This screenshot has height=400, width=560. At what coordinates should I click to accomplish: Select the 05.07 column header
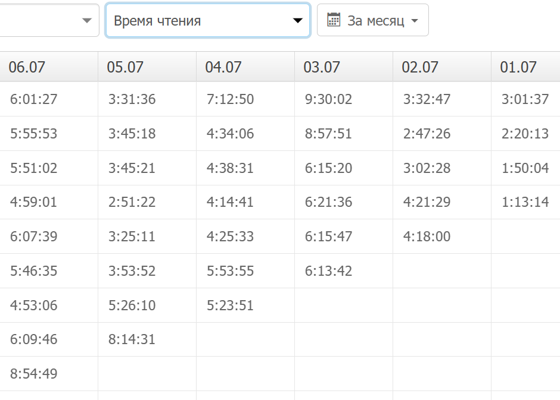[x=126, y=67]
